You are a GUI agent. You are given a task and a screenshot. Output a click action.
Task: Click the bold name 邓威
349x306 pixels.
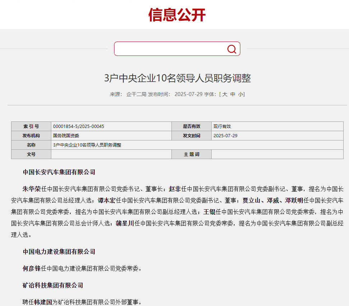click(x=273, y=200)
